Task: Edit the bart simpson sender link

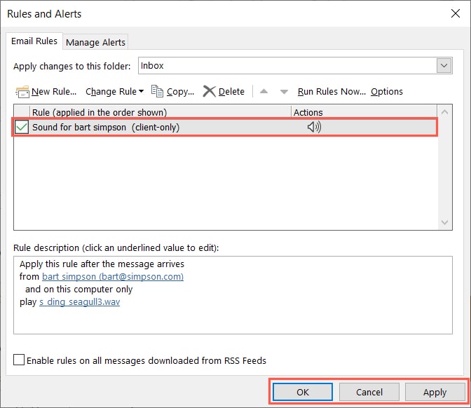Action: click(x=113, y=276)
